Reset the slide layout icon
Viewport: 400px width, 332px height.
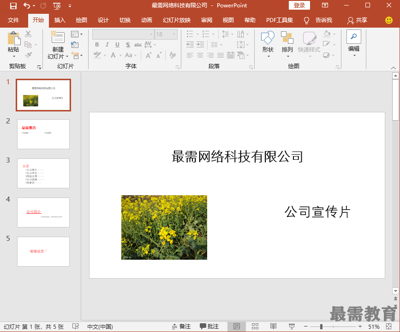click(75, 45)
